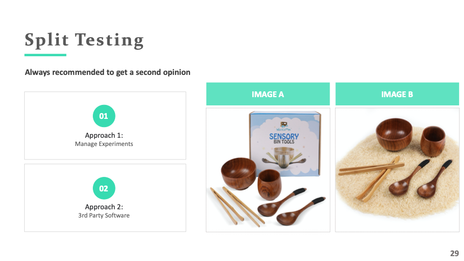Viewport: 464px width, 261px height.
Task: Click the Sensory Bin Tools box in Image A
Action: pyautogui.click(x=285, y=144)
